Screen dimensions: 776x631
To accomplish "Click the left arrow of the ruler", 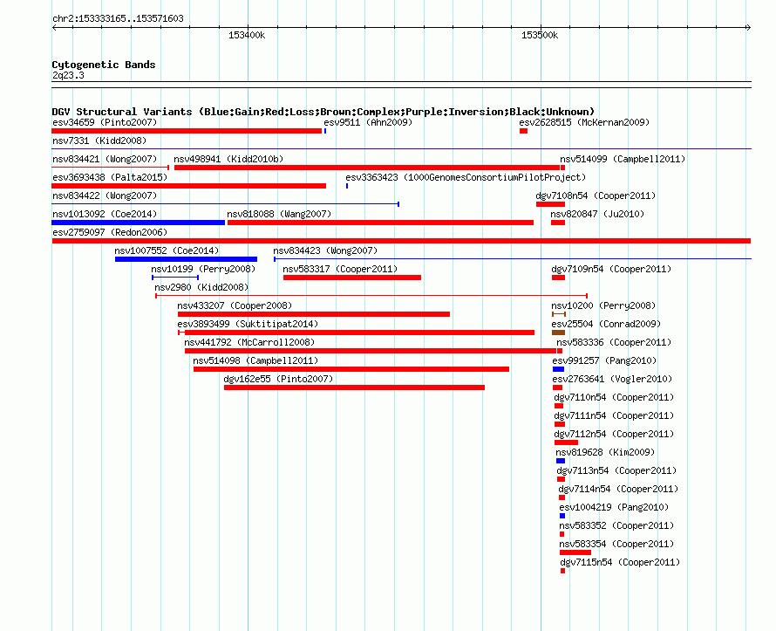I will pos(54,28).
